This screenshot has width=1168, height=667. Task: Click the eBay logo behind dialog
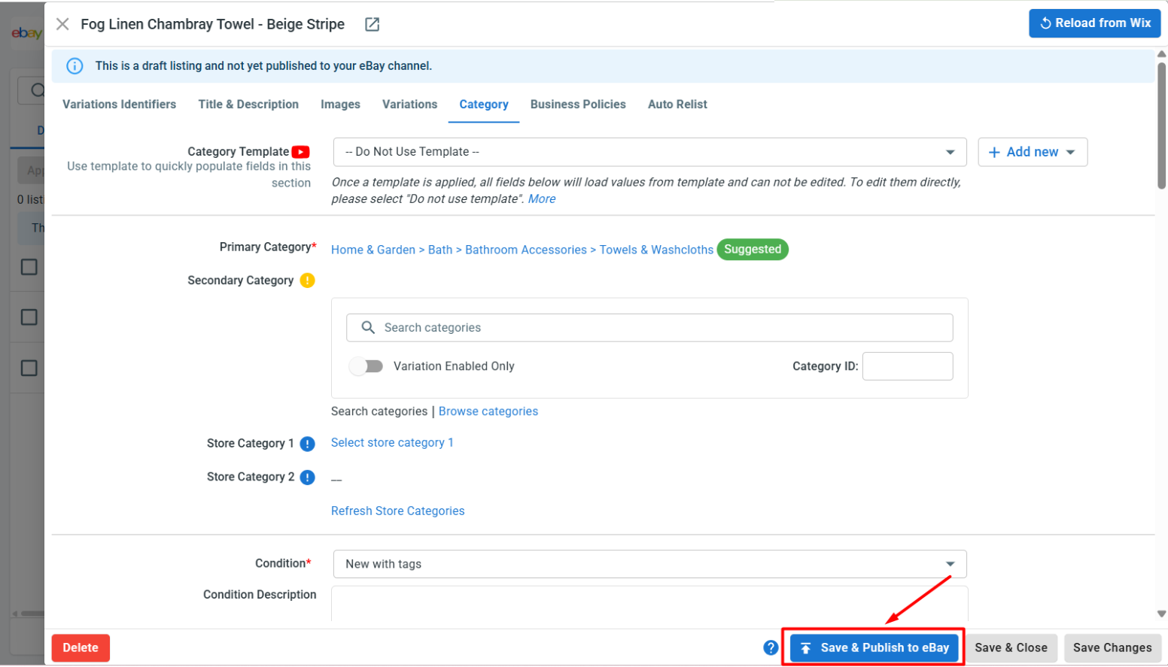[26, 33]
